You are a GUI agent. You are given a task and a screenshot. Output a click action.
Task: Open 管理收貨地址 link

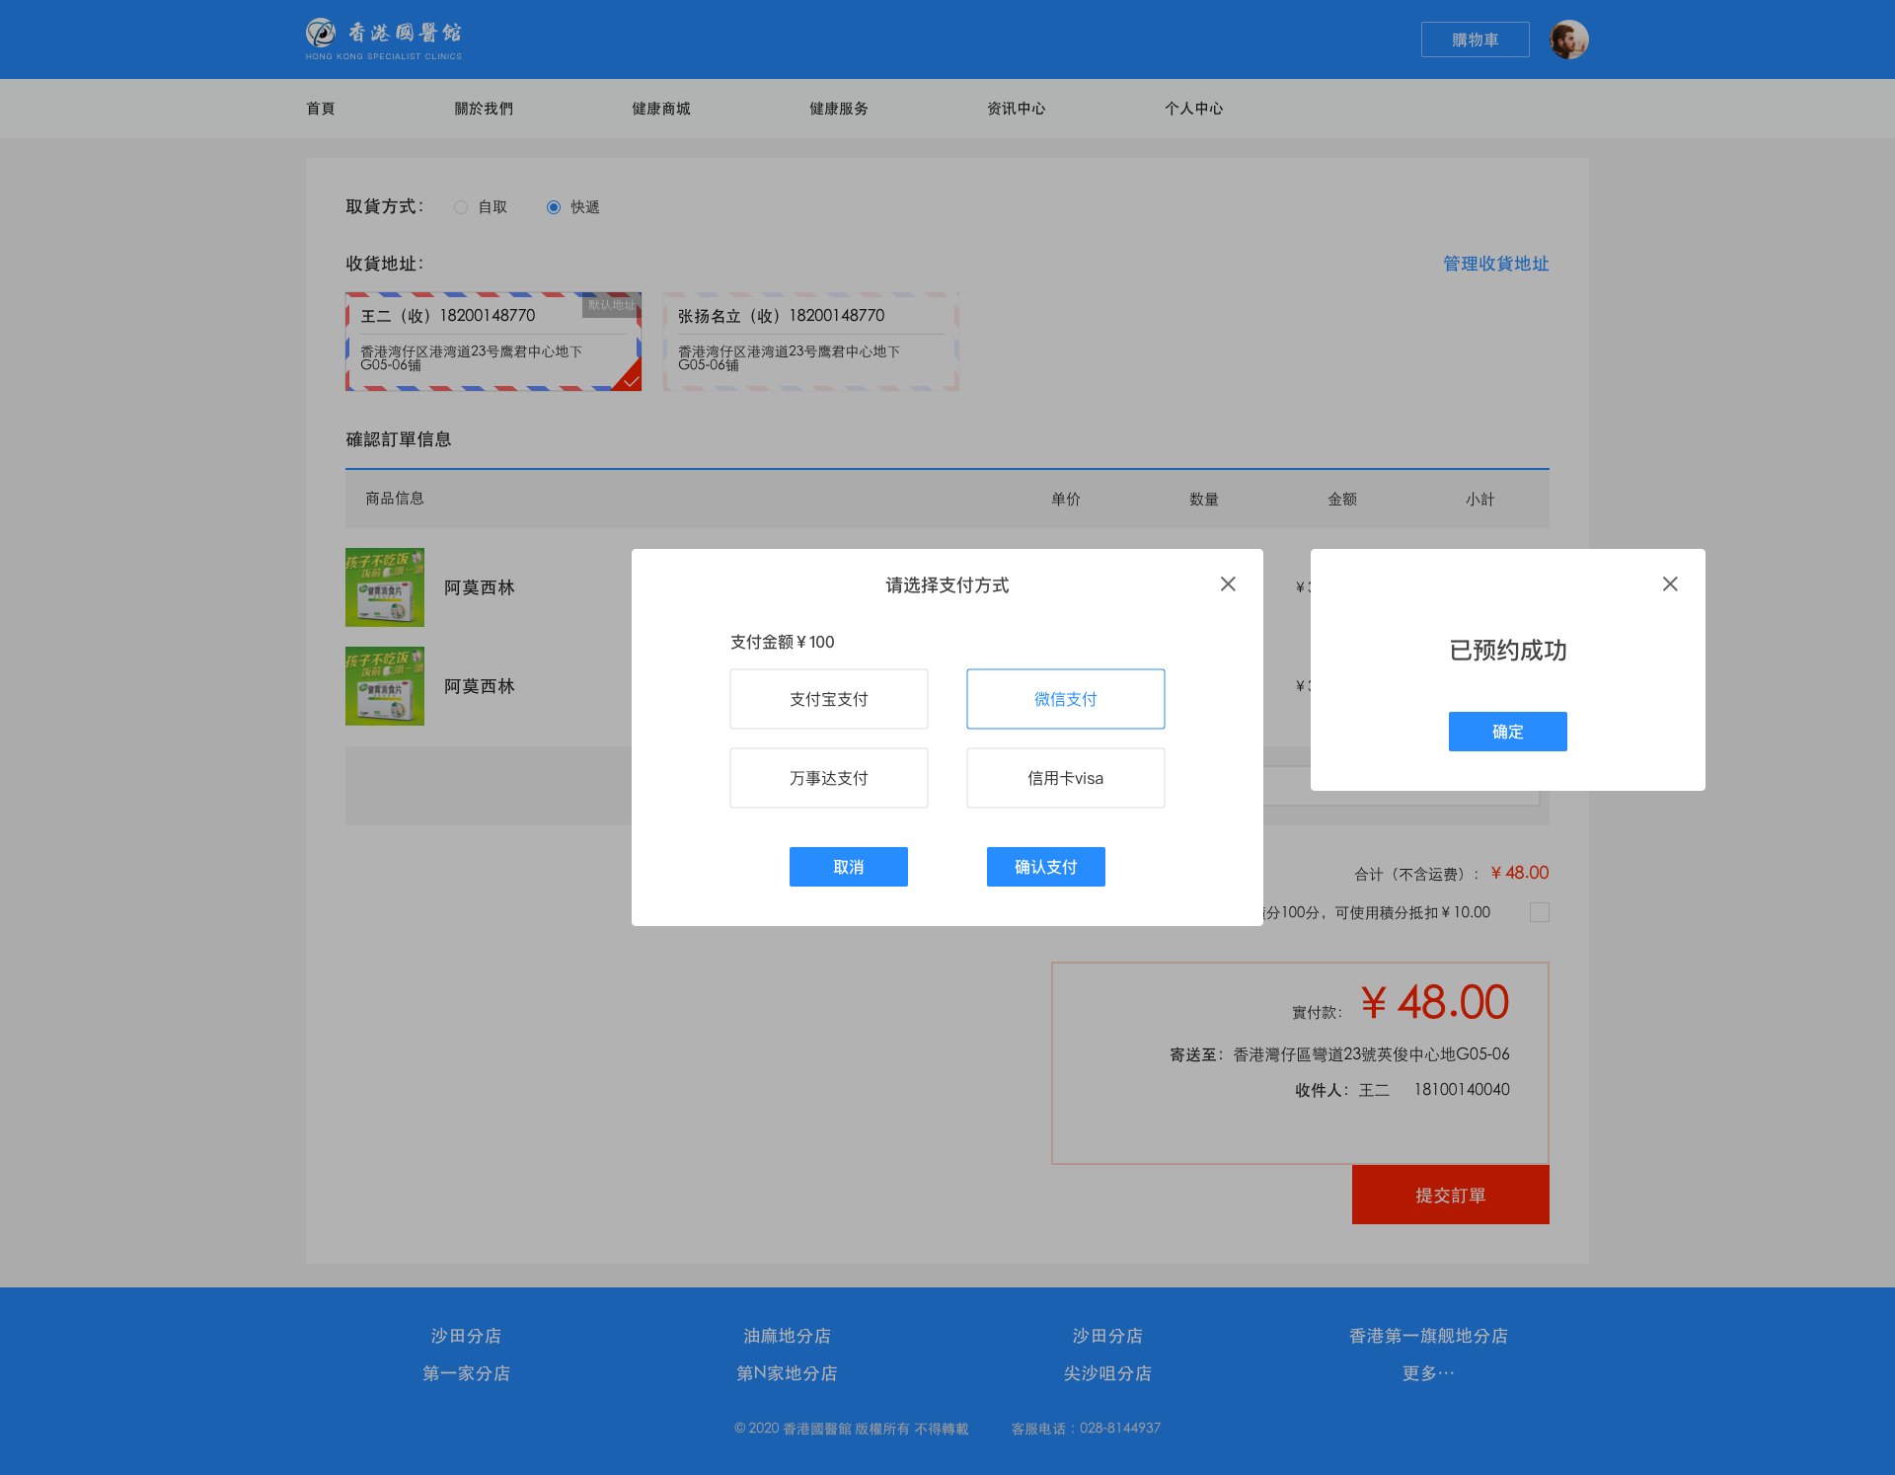point(1496,264)
